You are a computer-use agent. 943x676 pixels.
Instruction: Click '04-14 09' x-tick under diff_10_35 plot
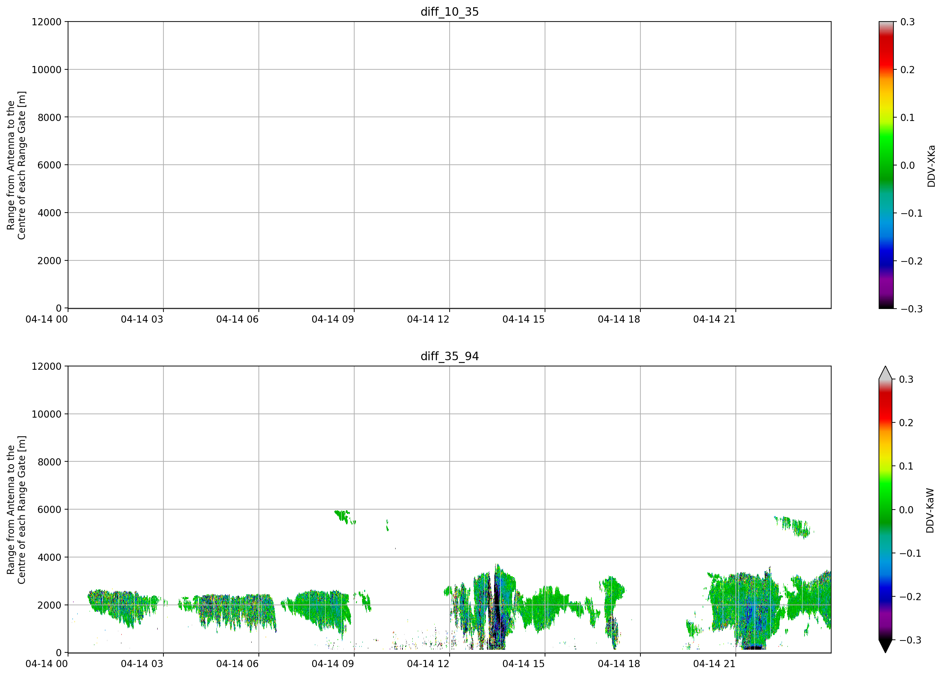(333, 319)
